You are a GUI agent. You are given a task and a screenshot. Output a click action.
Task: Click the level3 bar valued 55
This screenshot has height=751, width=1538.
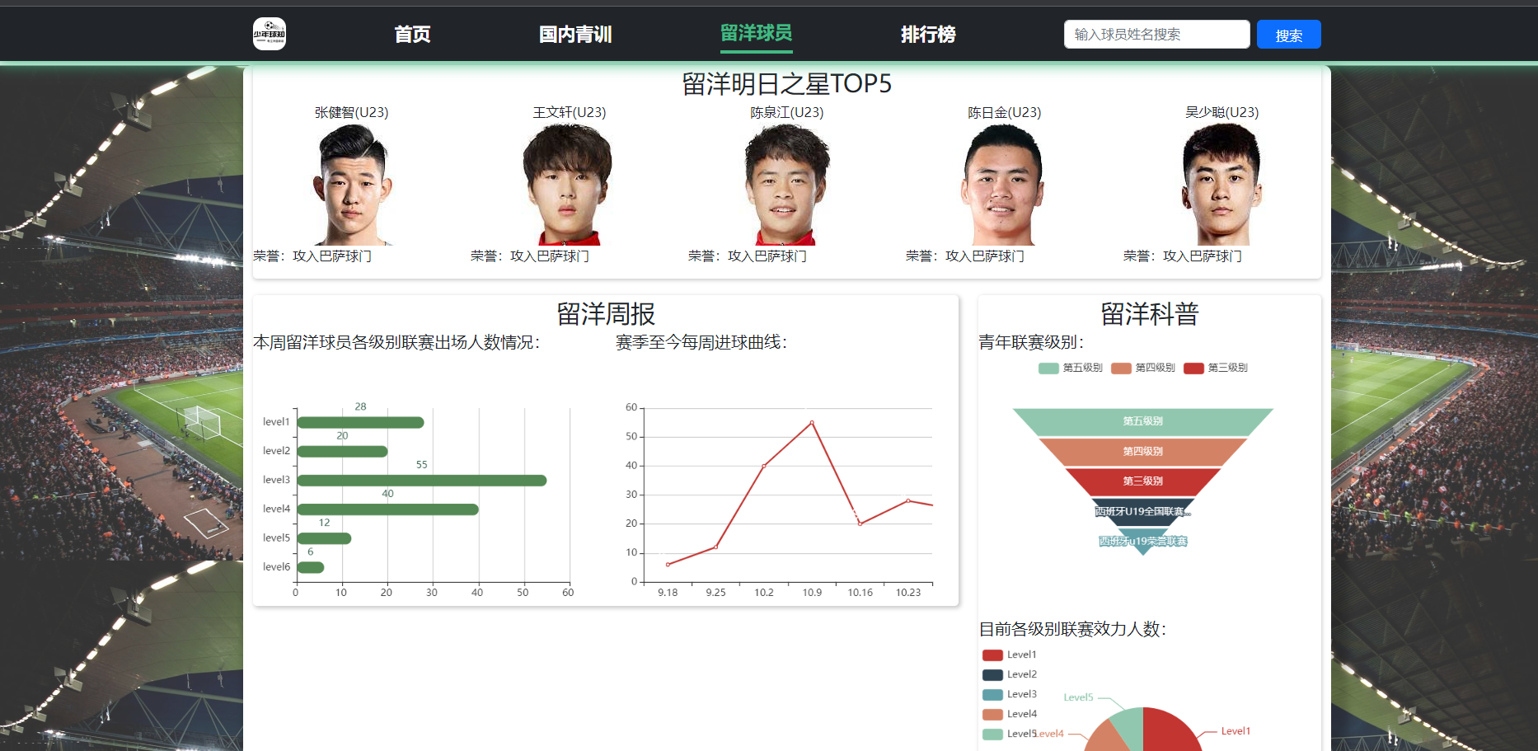tap(421, 481)
